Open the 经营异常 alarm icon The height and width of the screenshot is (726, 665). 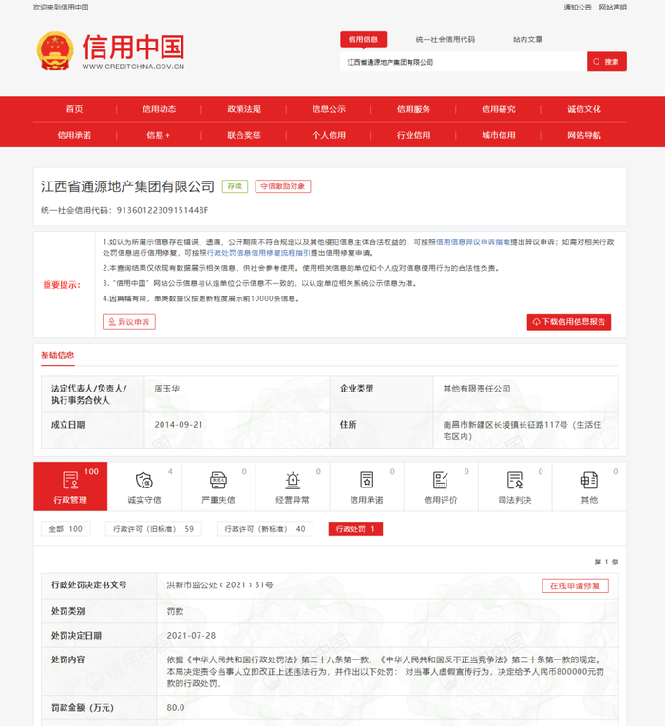coord(293,480)
